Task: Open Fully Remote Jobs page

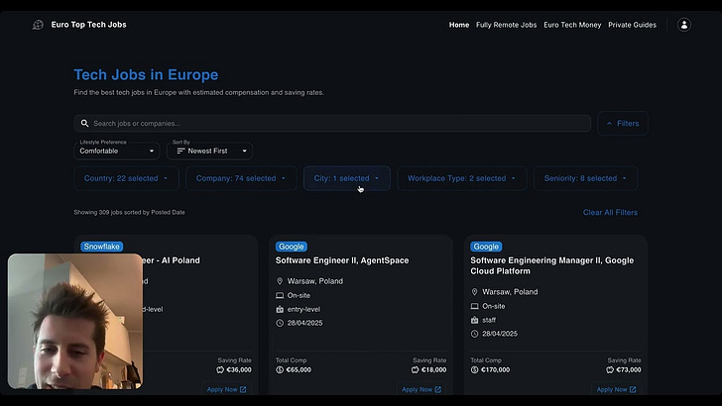Action: [506, 25]
